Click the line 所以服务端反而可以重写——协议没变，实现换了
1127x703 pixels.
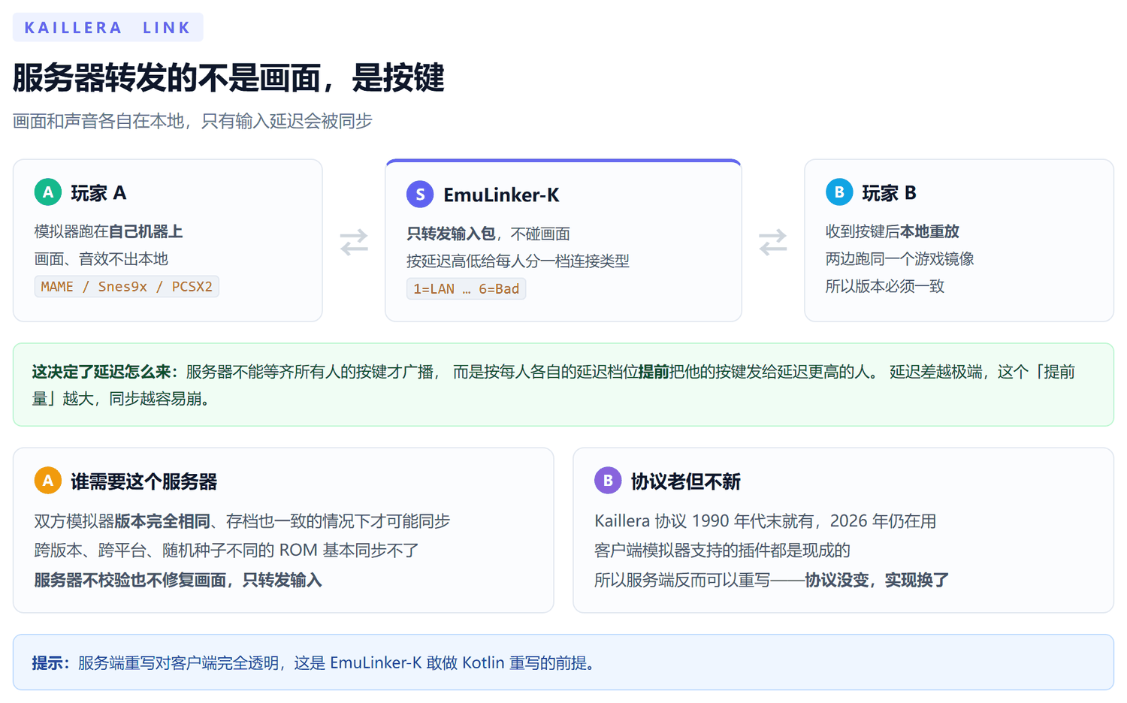coord(772,580)
